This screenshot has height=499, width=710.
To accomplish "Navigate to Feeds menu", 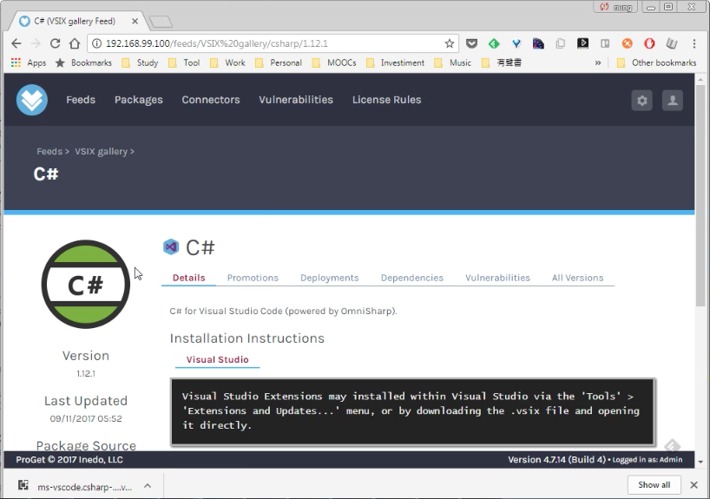I will (x=81, y=100).
